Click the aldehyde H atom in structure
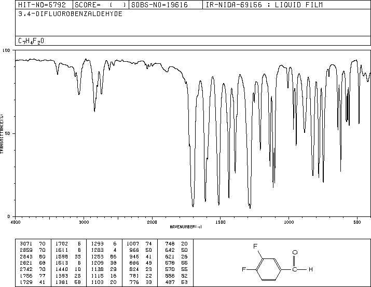The image size is (371, 287). (311, 269)
